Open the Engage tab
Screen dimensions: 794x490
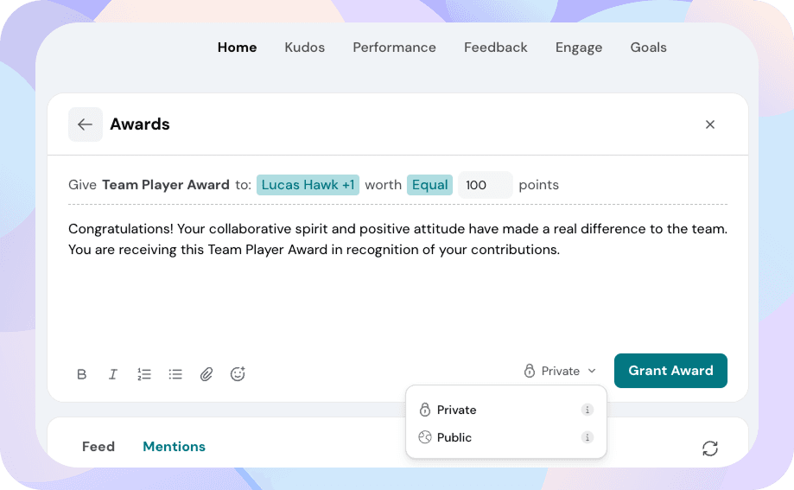(x=579, y=48)
